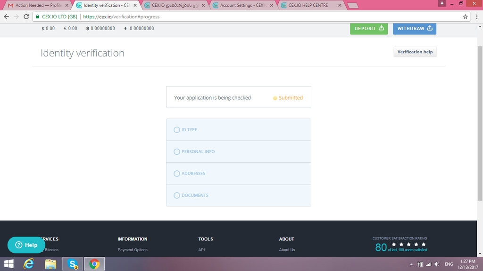Viewport: 483px width, 271px height.
Task: Open Chrome's three-dot menu
Action: point(477,16)
